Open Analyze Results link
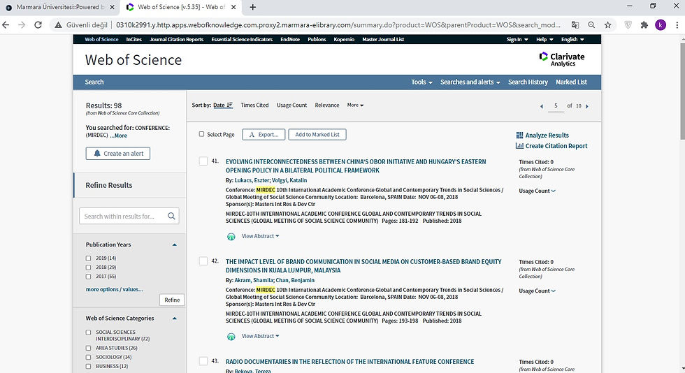The image size is (685, 373). (542, 136)
